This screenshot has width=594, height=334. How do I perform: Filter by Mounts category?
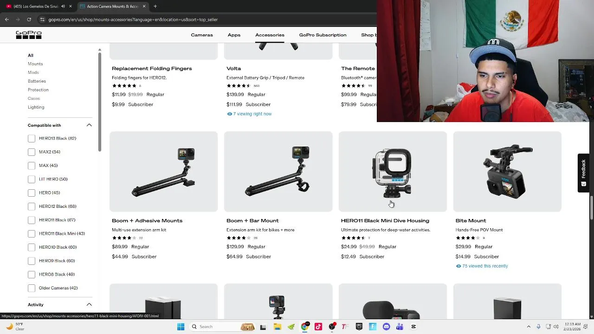(35, 64)
